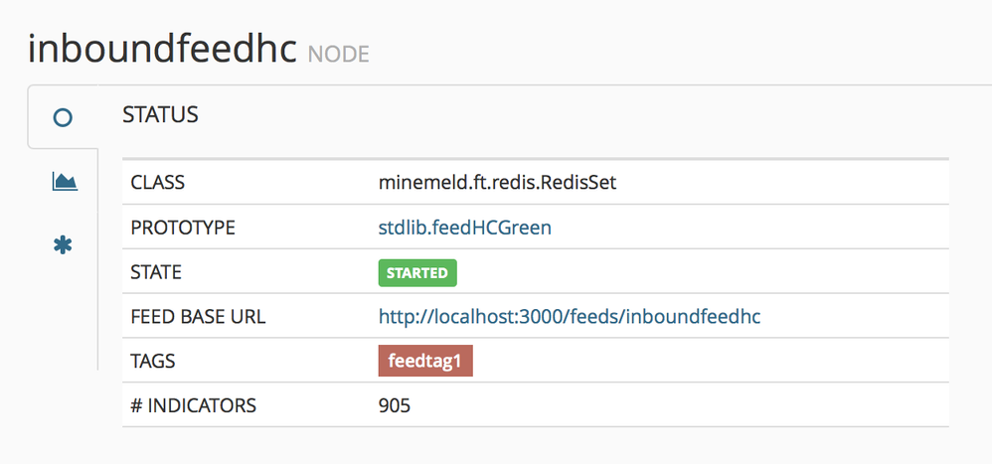992x464 pixels.
Task: Open the stdlib.feedHCGreen prototype link
Action: [464, 229]
